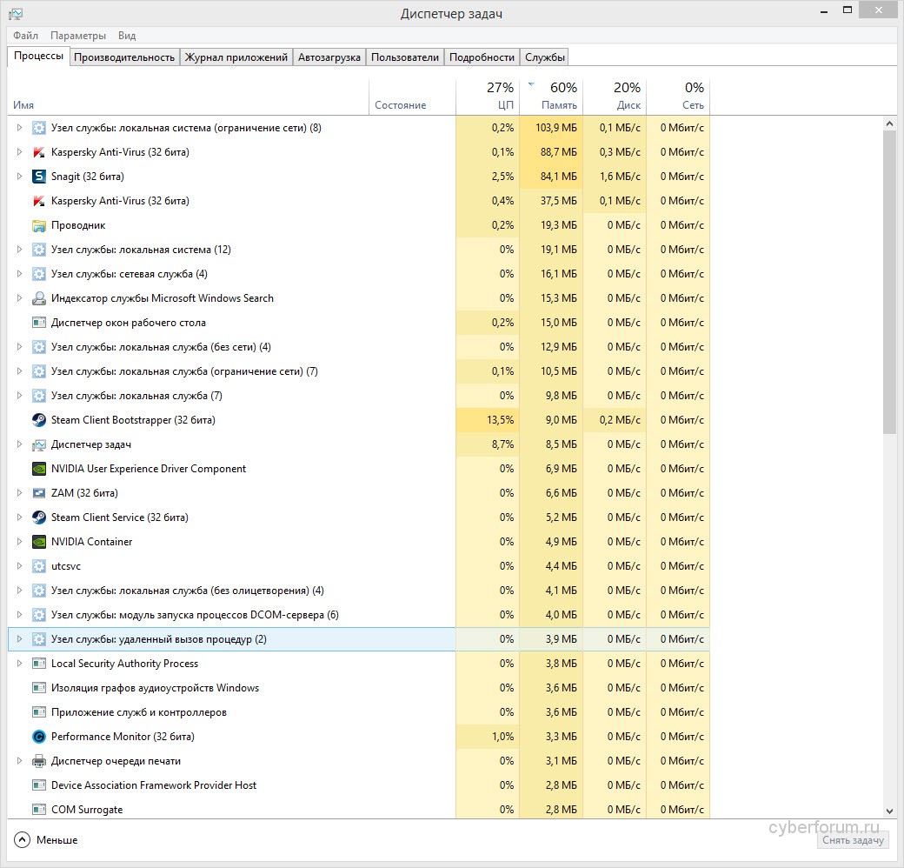
Task: Click the Snagit process icon
Action: 38,177
